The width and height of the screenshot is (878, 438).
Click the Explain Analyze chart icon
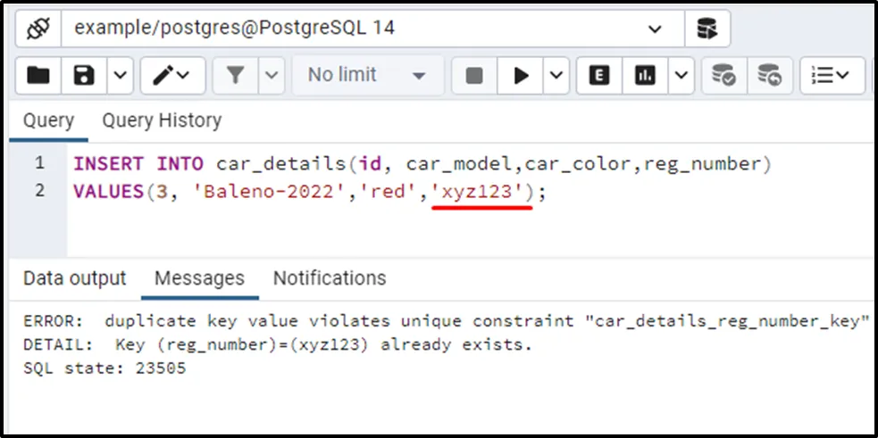click(645, 76)
